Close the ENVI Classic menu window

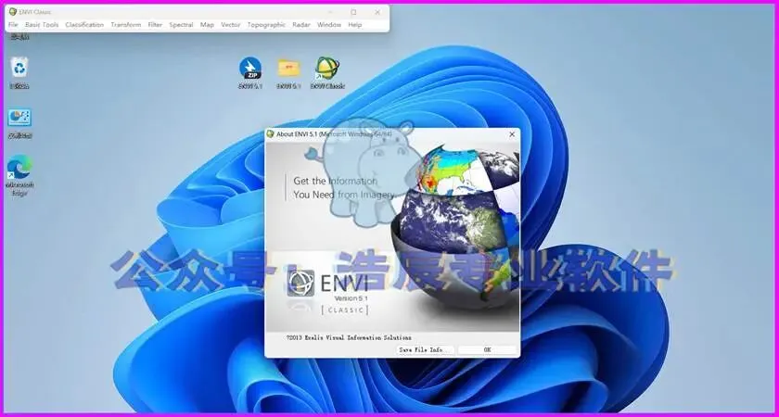pyautogui.click(x=377, y=12)
